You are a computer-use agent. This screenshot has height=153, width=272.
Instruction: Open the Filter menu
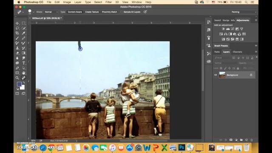tap(109, 2)
